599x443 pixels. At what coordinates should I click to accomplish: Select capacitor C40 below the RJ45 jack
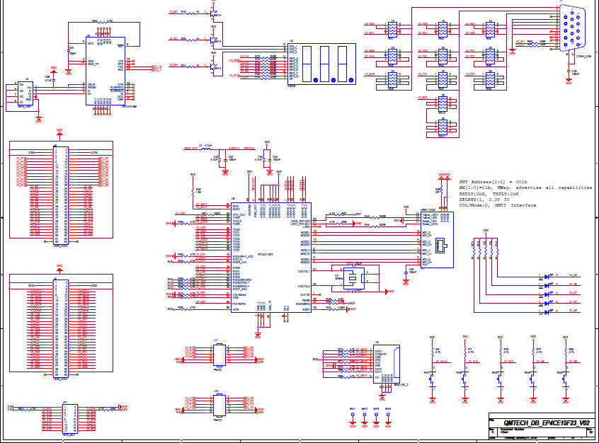(x=406, y=271)
